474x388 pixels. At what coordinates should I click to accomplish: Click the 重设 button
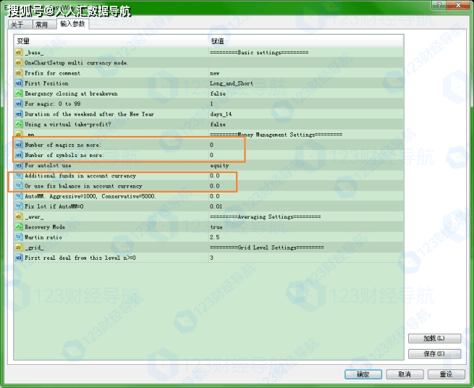[x=446, y=374]
